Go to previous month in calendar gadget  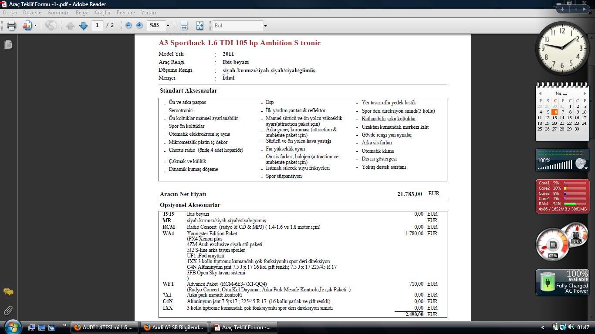pos(540,94)
